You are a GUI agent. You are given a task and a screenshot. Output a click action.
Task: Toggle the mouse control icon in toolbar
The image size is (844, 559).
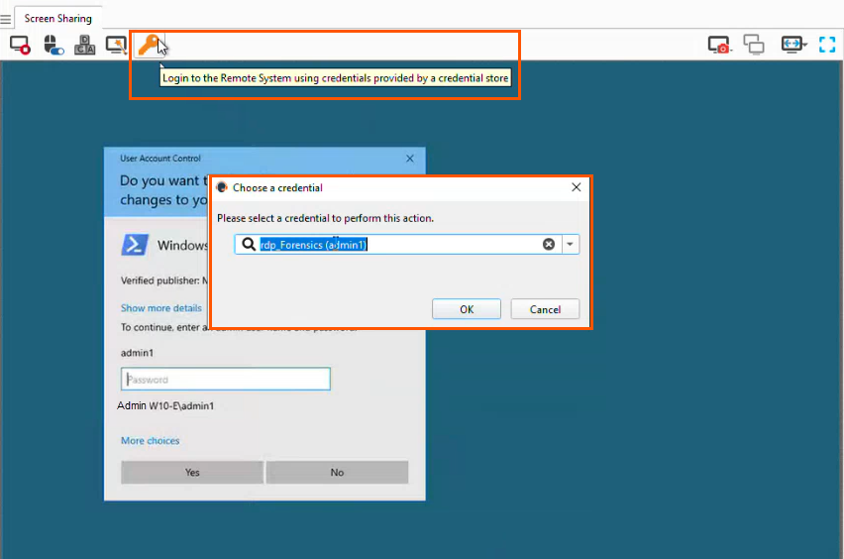tap(53, 45)
